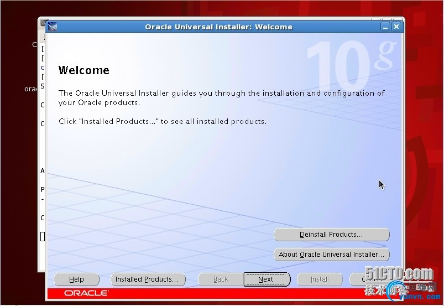Screen dimensions: 444x306
Task: Click the Next button
Action: 267,279
